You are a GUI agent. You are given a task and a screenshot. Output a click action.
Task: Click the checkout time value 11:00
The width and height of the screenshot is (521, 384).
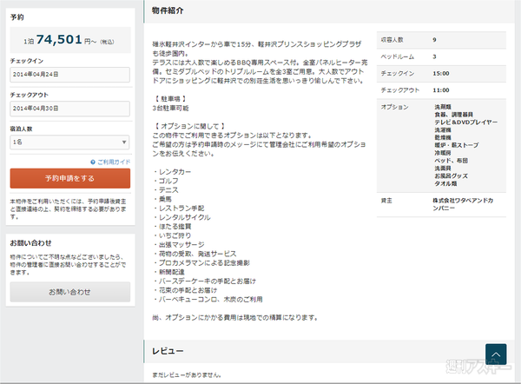point(441,90)
